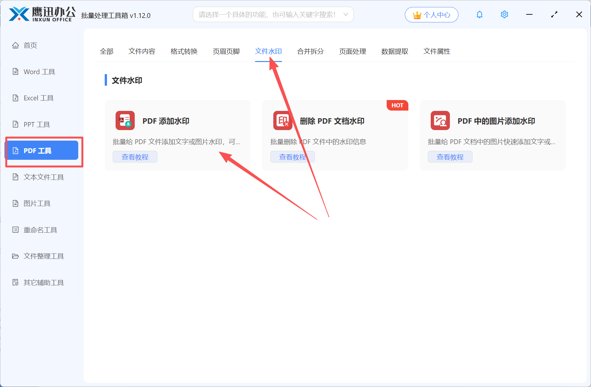This screenshot has width=591, height=387.
Task: Open the 数据提取 tab
Action: tap(395, 51)
